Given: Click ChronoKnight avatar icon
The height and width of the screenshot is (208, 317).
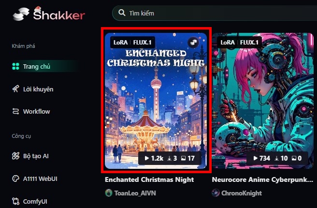Looking at the screenshot, I should coord(216,193).
